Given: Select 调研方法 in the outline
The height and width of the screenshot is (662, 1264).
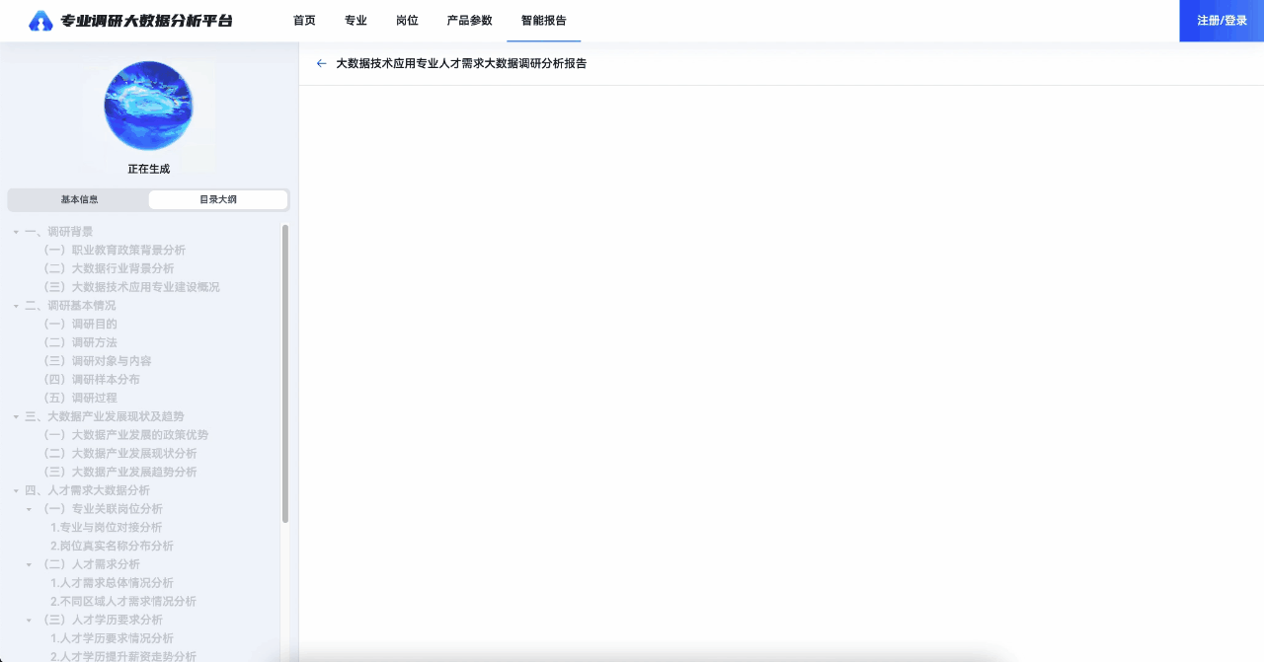Looking at the screenshot, I should point(94,342).
